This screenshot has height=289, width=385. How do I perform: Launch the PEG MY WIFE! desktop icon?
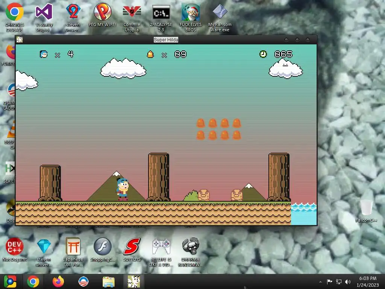102,15
